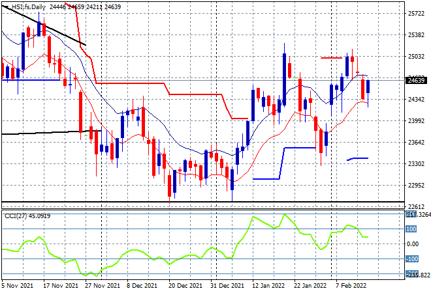Select the 8 Dec 2021 date label
Screen dimensions: 431x293
pos(142,286)
